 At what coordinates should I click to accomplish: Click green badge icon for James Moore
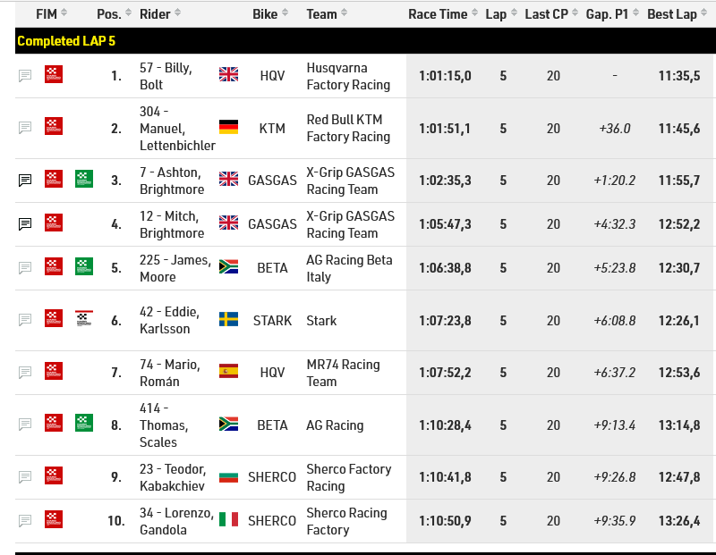point(84,266)
